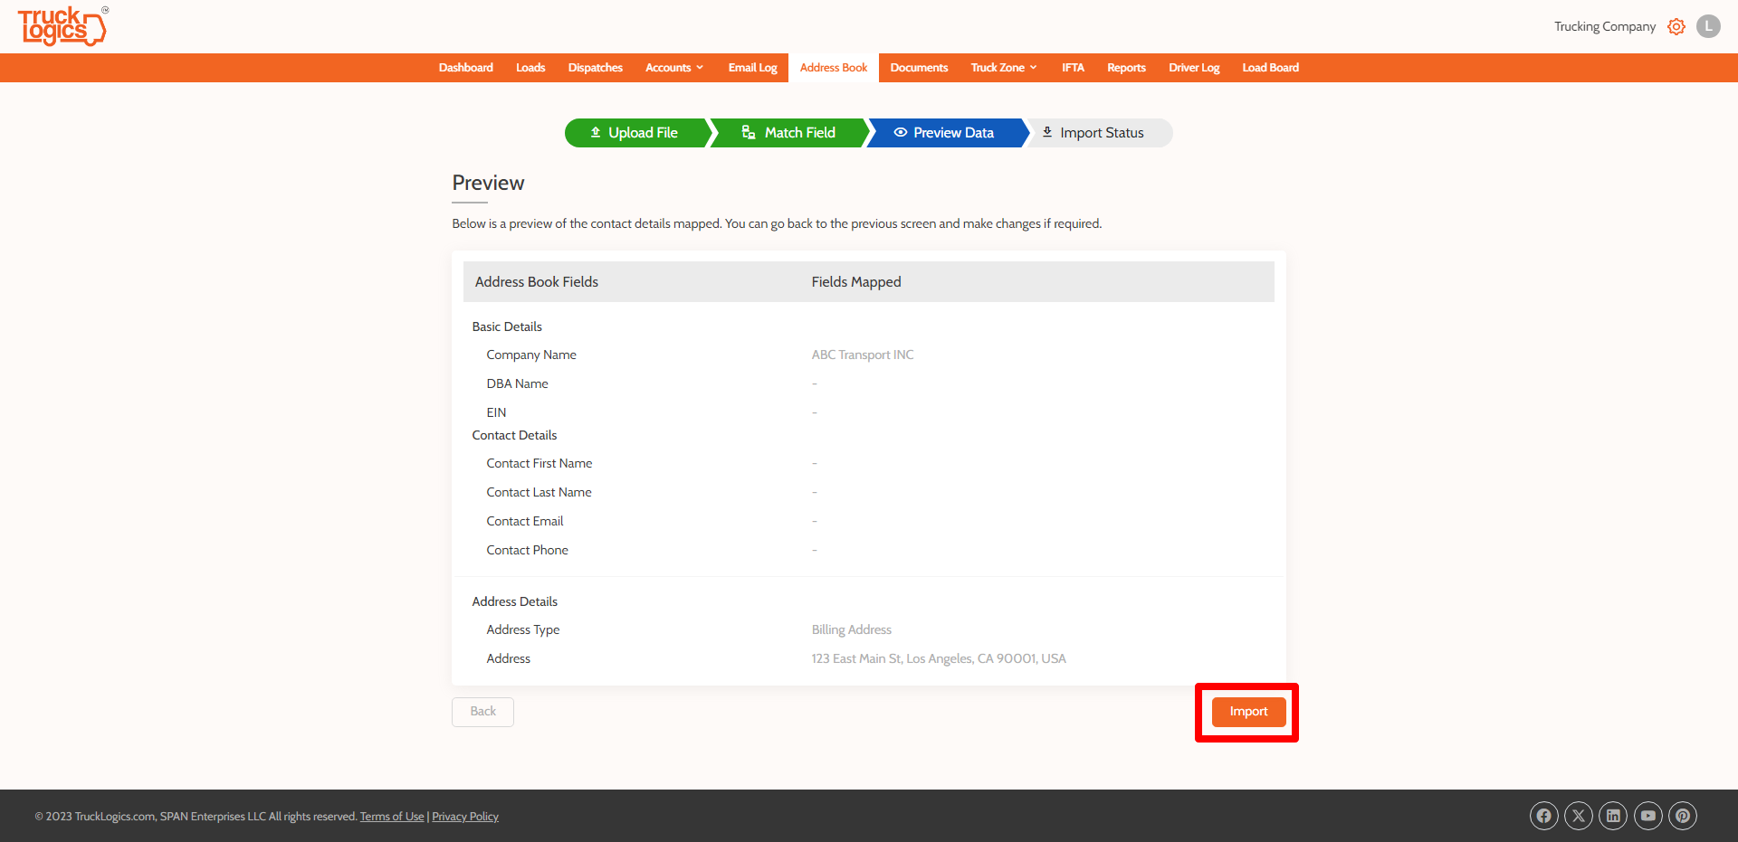Click the TruckLogics logo
The image size is (1738, 842).
60,26
